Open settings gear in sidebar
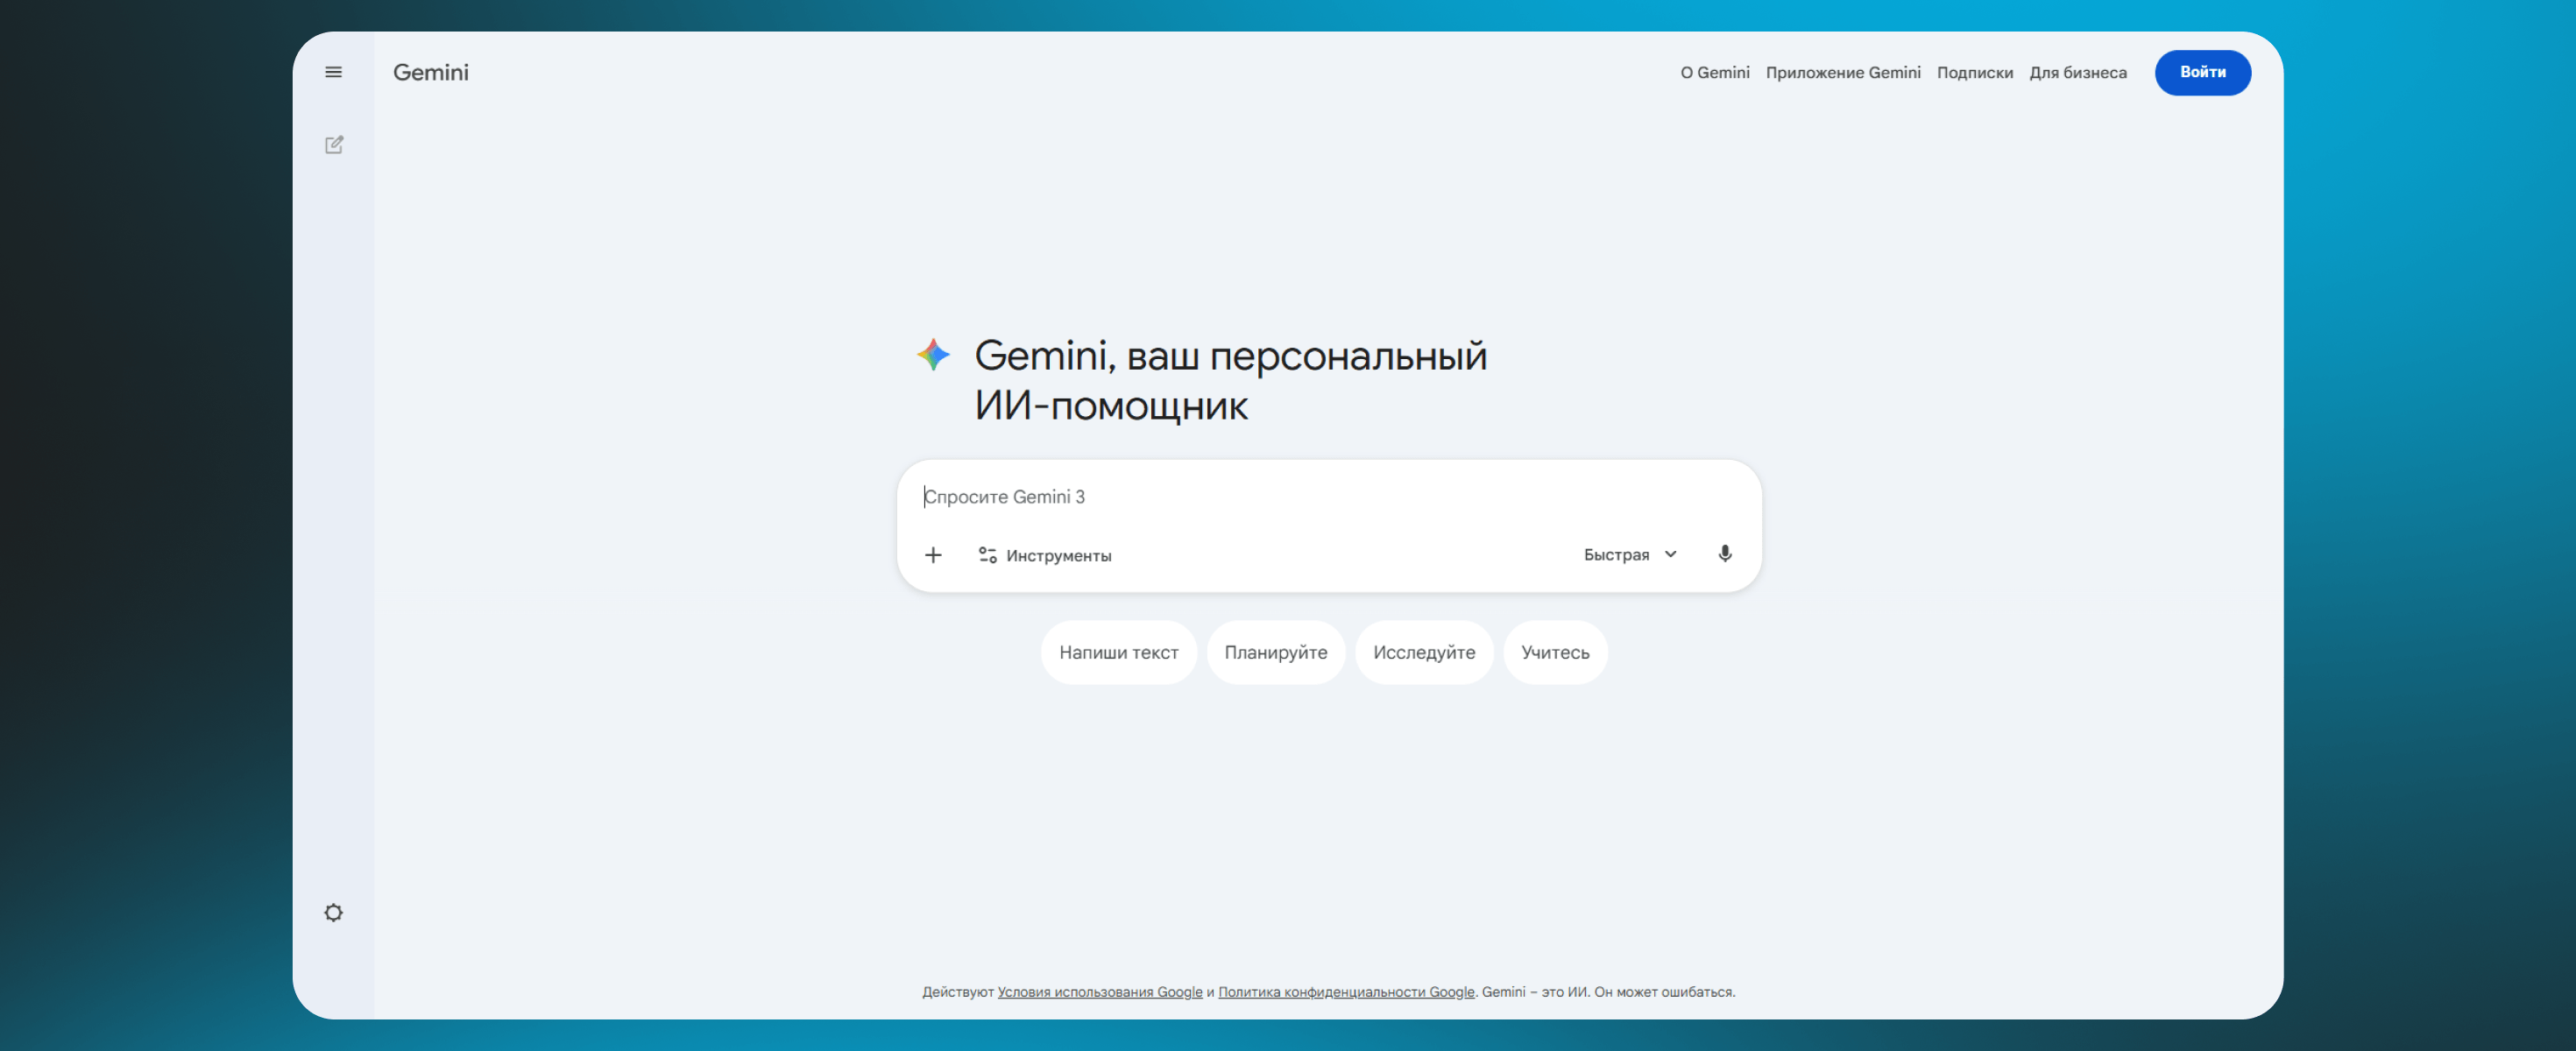Screen dimensions: 2576x1051 tap(333, 912)
